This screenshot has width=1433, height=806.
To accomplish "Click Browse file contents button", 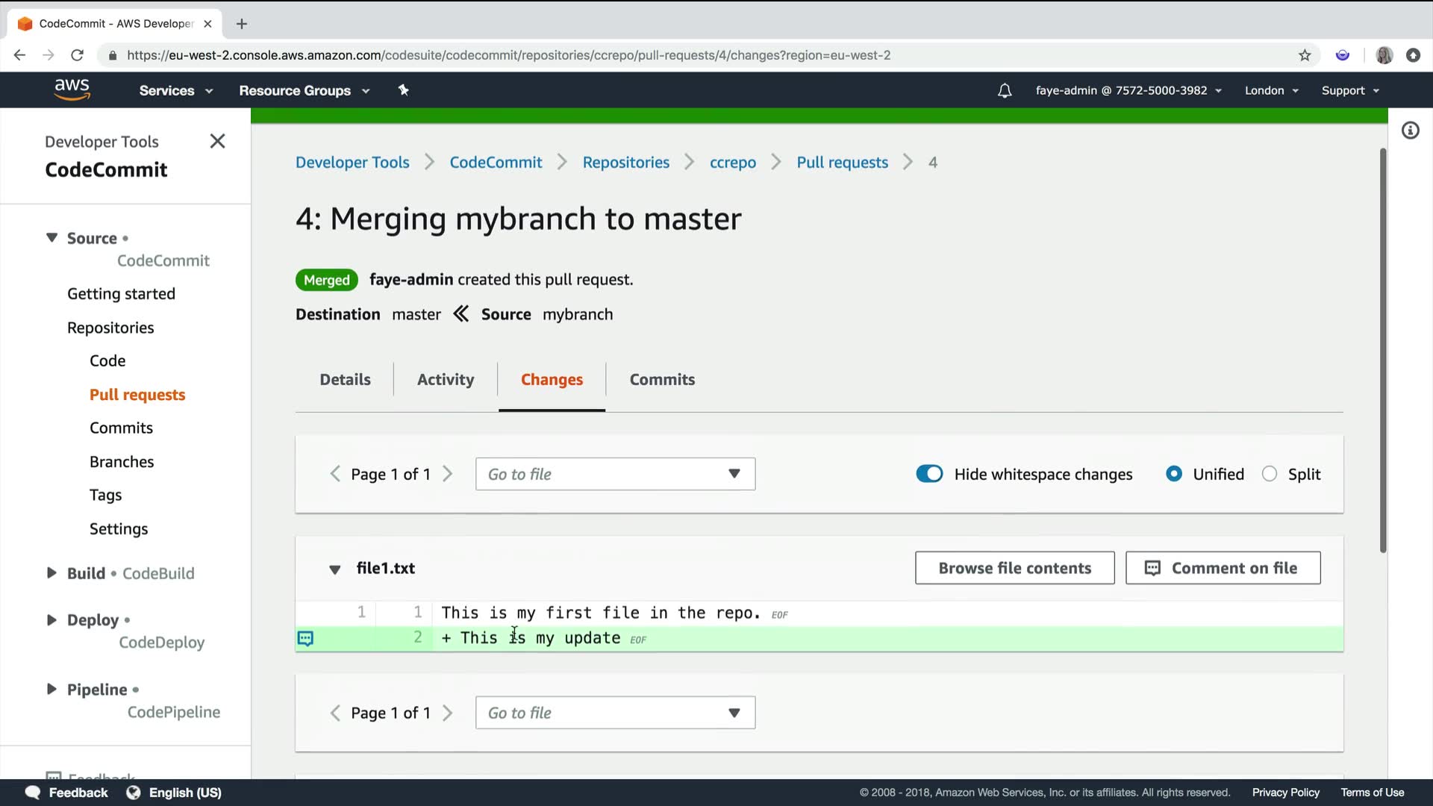I will (x=1014, y=569).
